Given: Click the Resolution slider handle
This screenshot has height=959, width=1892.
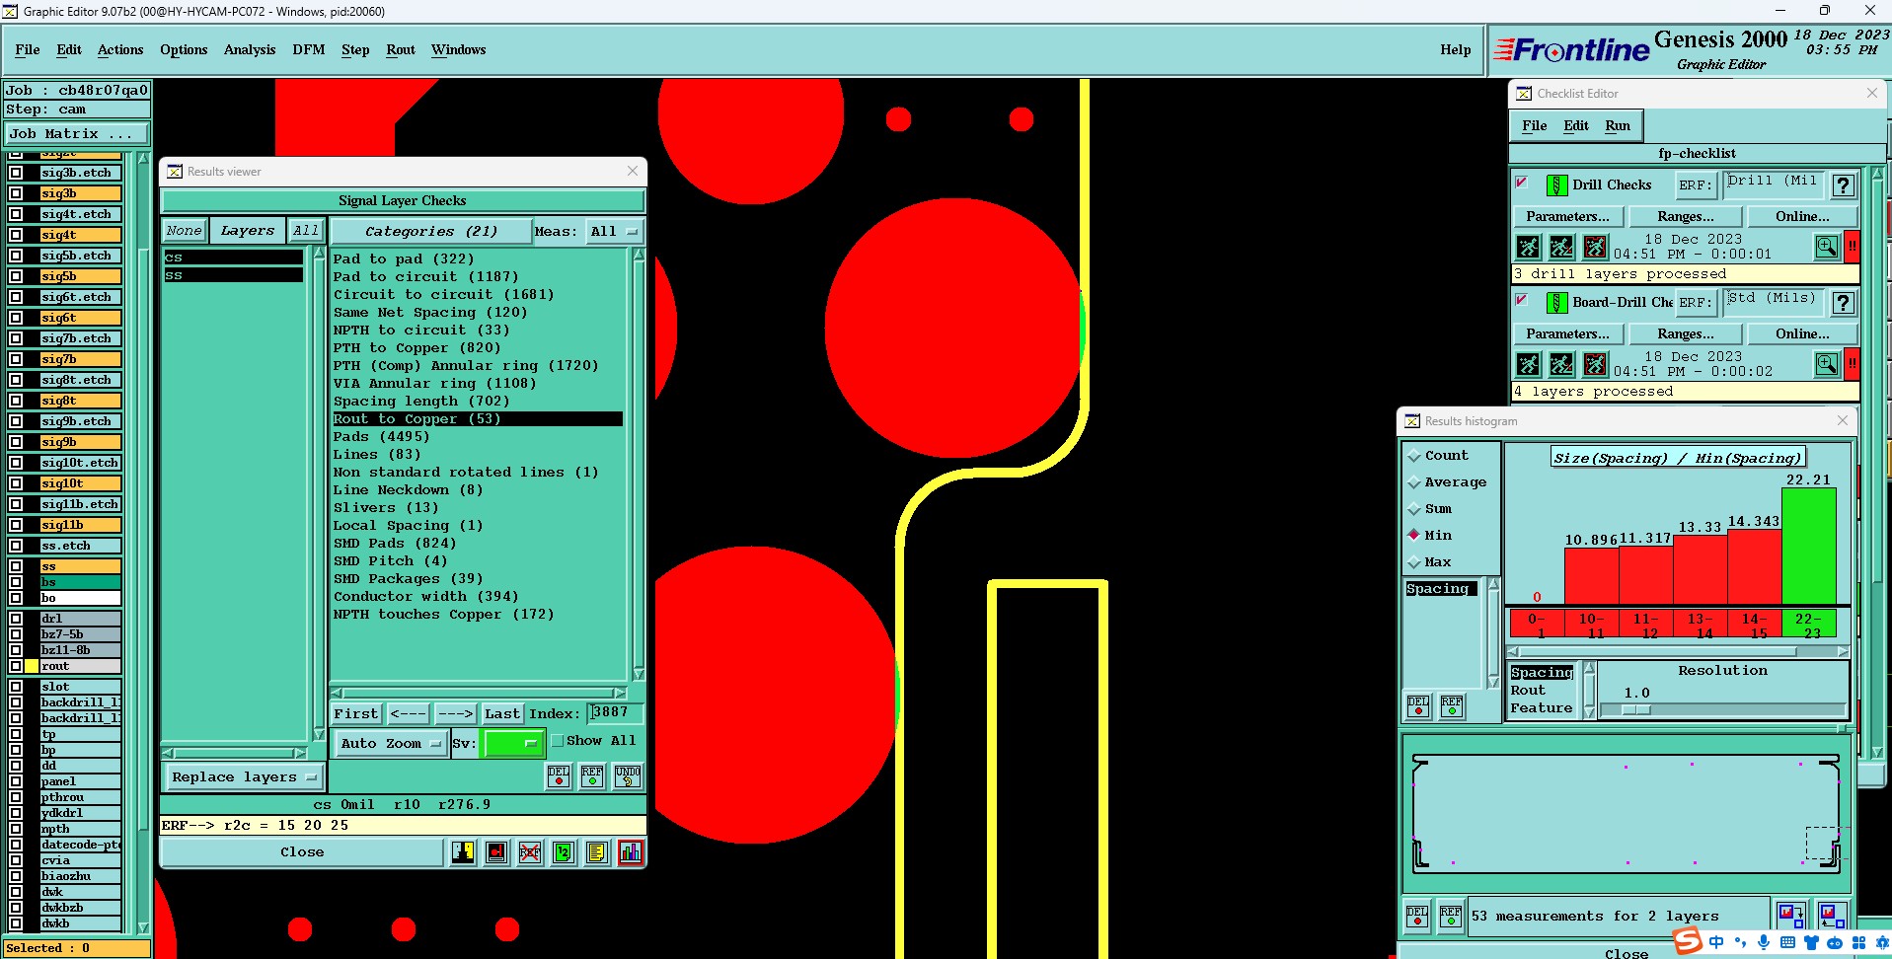Looking at the screenshot, I should pyautogui.click(x=1636, y=709).
